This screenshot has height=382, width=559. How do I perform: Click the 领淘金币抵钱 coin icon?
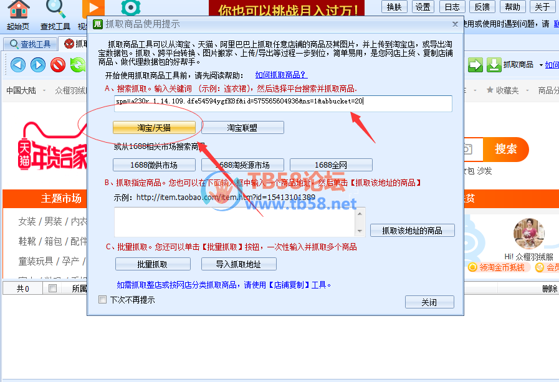[472, 267]
